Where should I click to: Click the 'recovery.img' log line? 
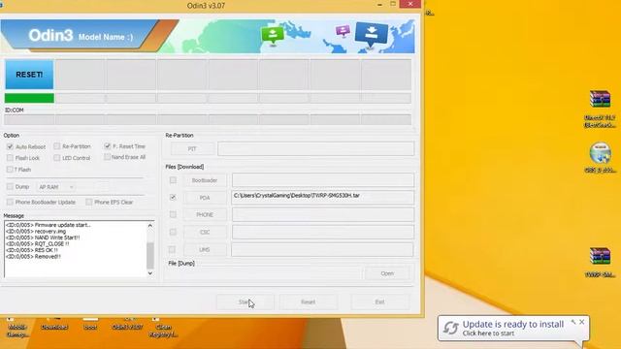[36, 231]
